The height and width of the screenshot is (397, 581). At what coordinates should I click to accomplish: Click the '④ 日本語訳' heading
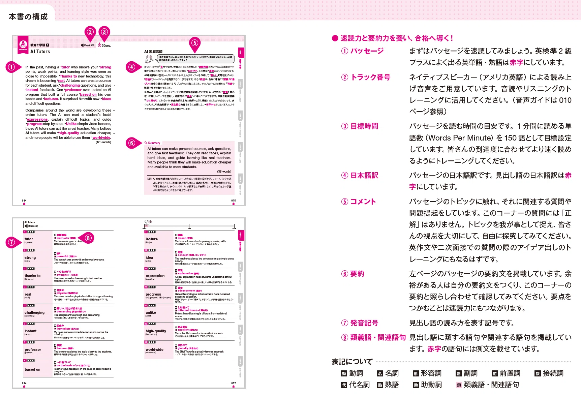[x=360, y=176]
